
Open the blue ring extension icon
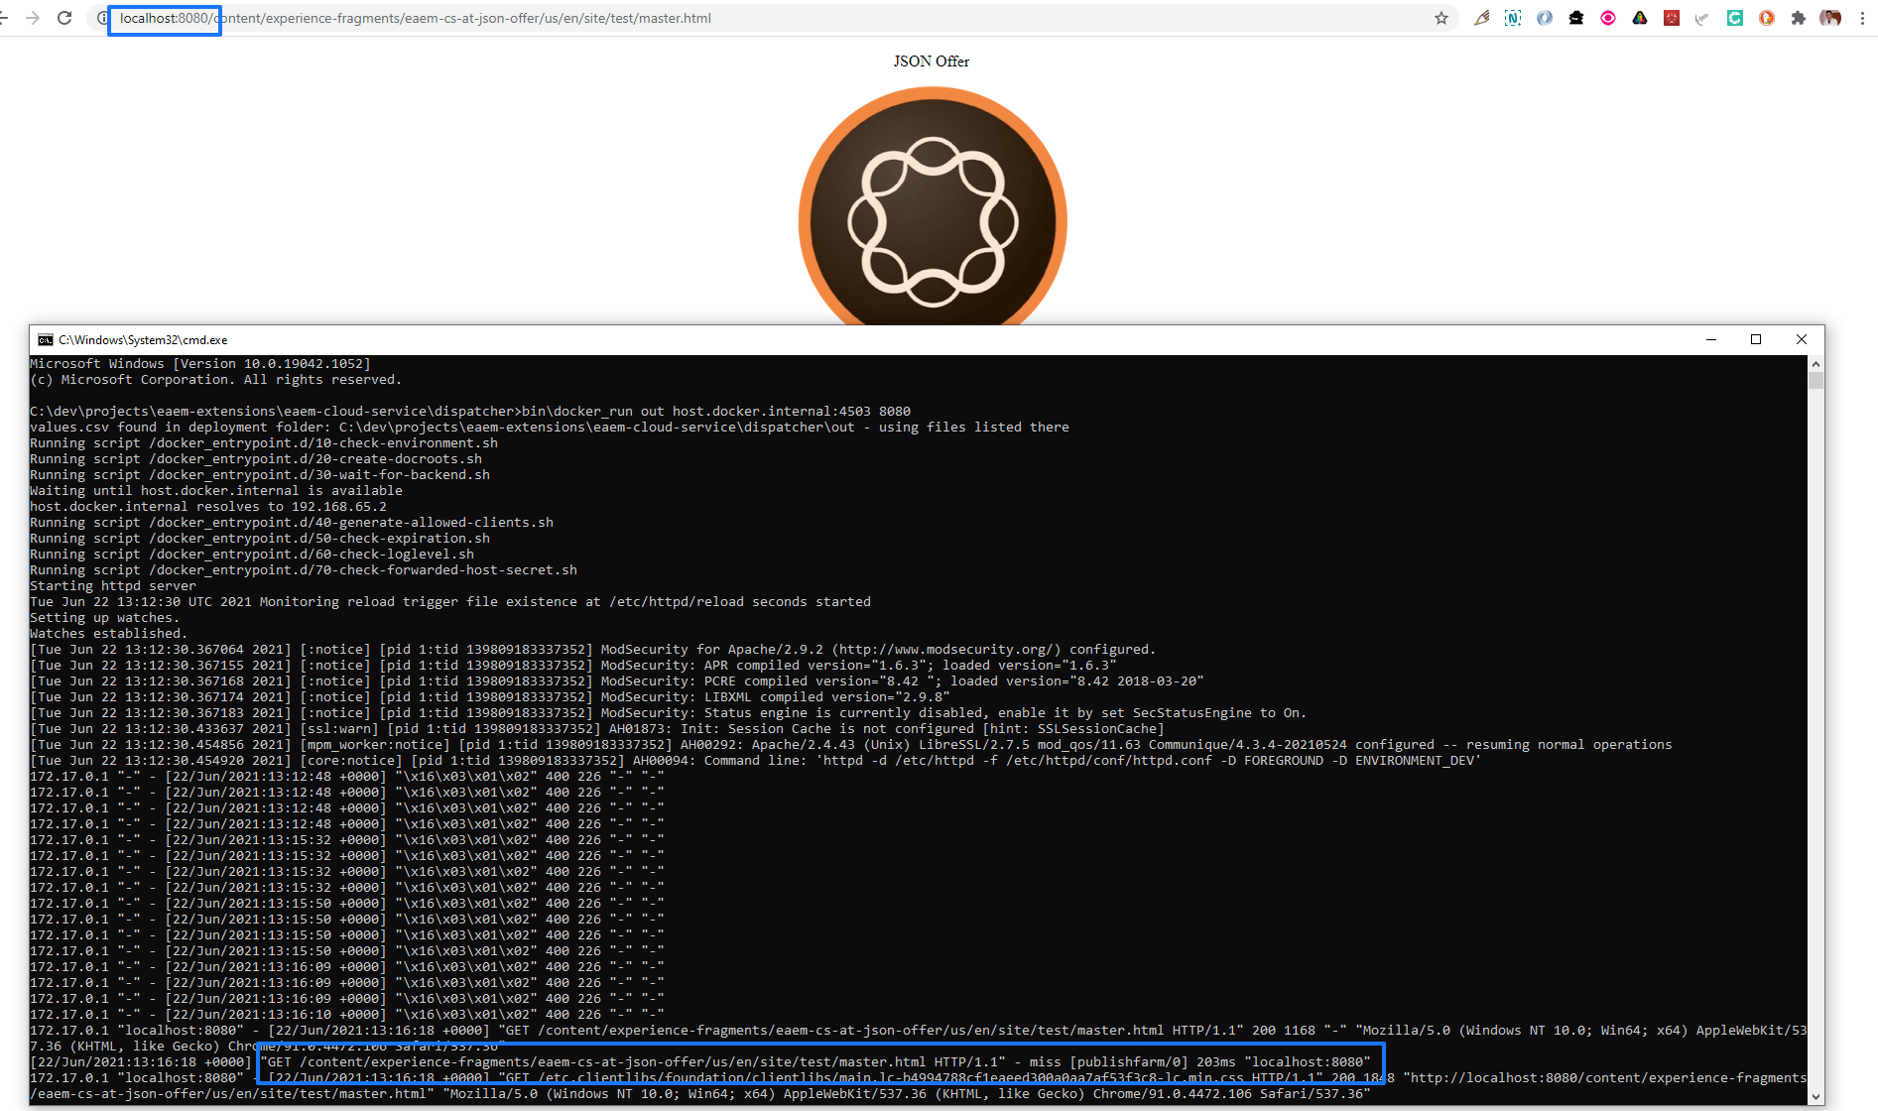click(1545, 18)
